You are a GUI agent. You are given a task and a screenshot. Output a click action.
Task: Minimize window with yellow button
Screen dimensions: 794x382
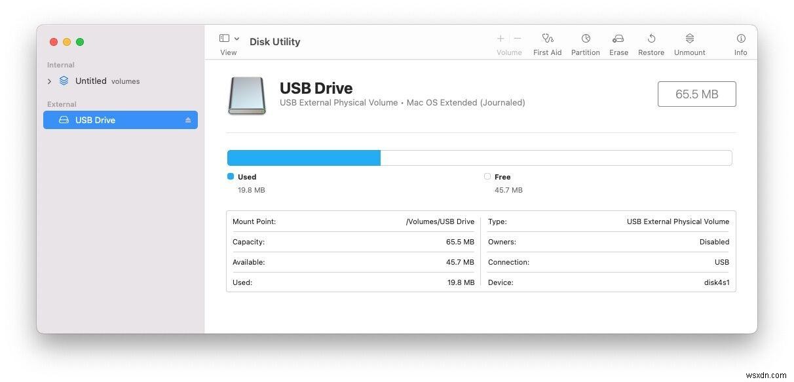[67, 42]
